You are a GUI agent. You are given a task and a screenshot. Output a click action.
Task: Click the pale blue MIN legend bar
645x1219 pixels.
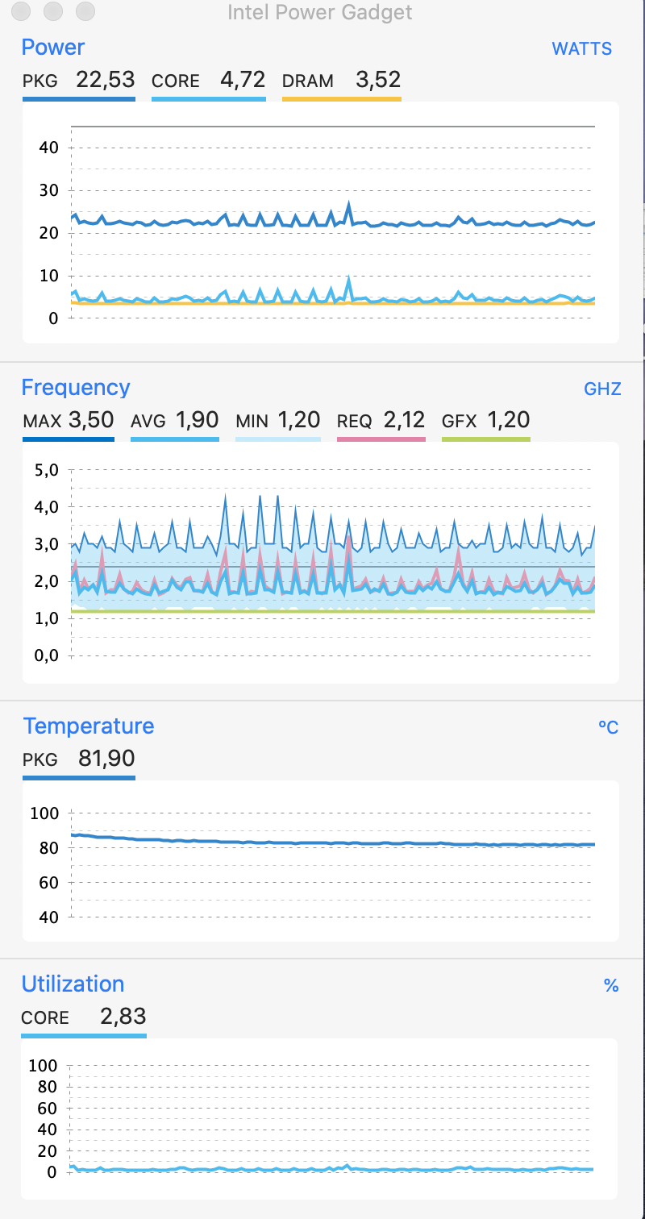pyautogui.click(x=278, y=439)
